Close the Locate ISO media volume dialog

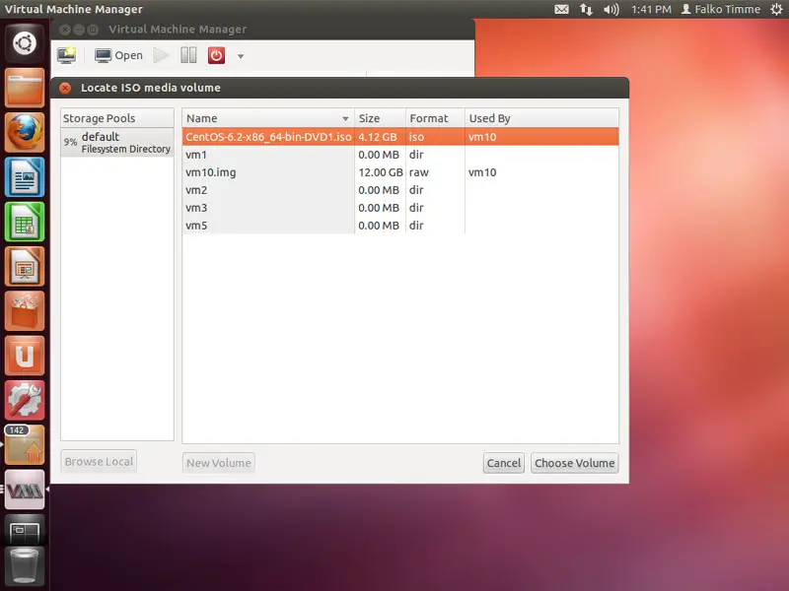[65, 88]
